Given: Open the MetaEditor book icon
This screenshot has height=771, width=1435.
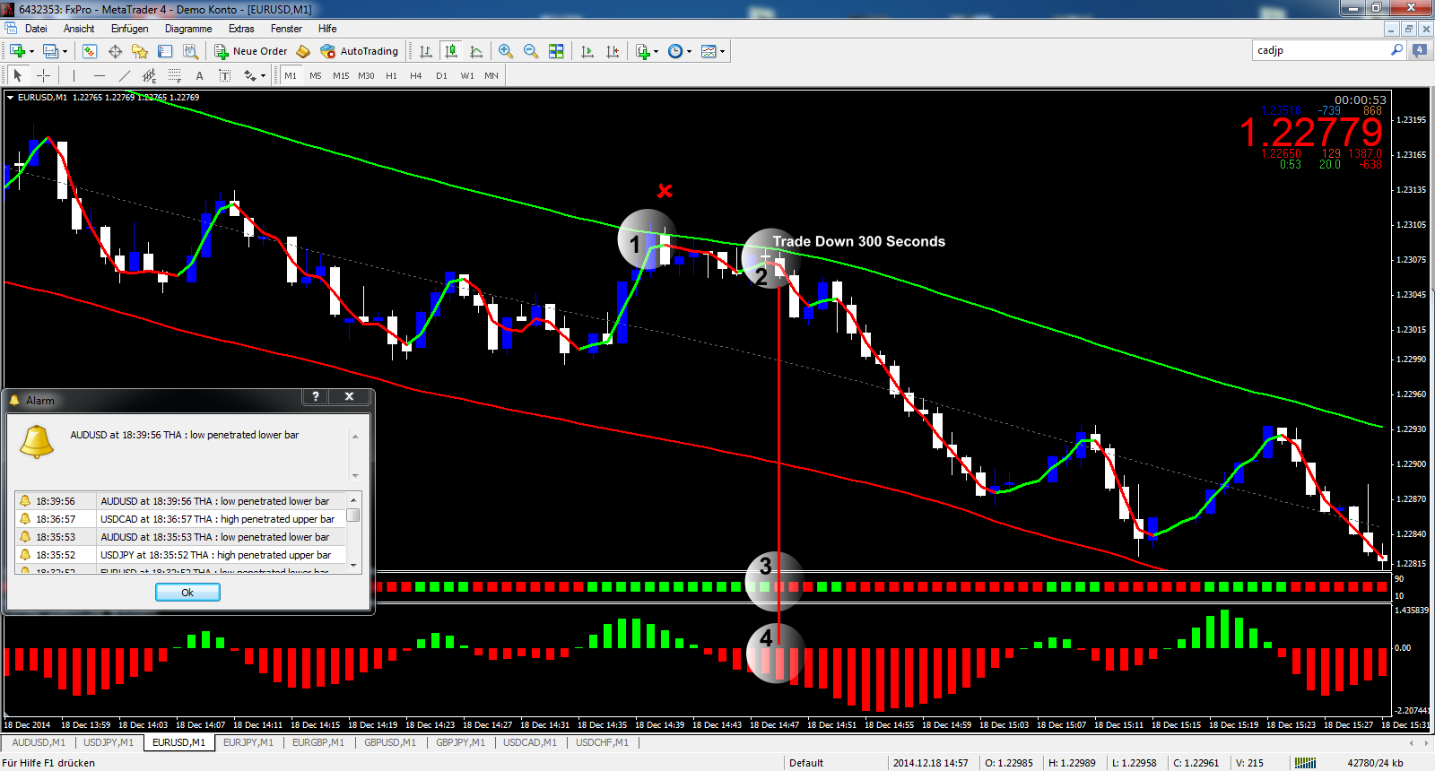Looking at the screenshot, I should click(x=303, y=51).
